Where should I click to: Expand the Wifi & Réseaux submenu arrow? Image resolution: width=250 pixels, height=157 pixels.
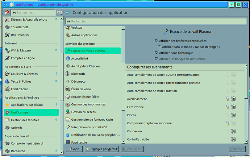56,50
